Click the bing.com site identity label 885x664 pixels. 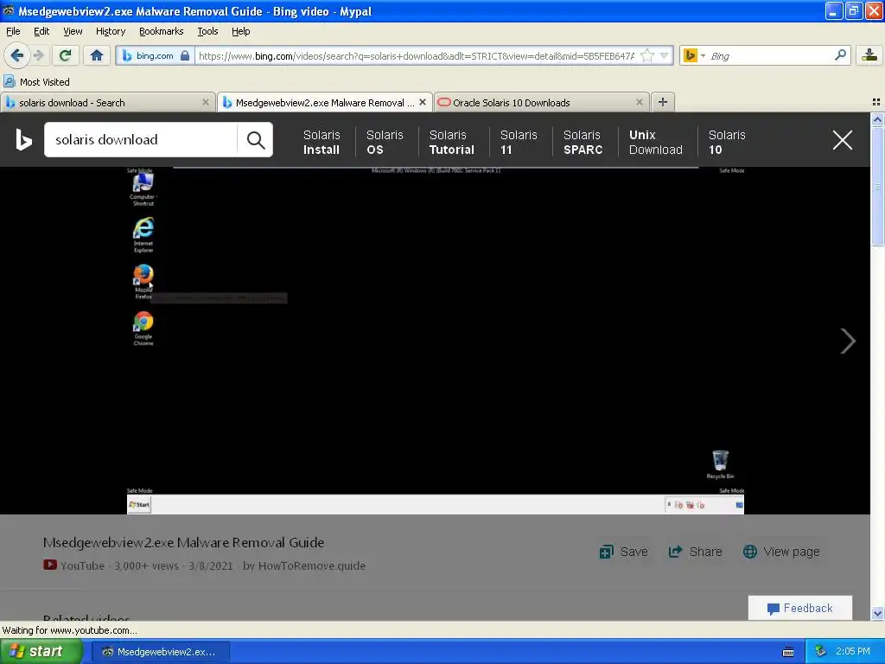pos(154,55)
